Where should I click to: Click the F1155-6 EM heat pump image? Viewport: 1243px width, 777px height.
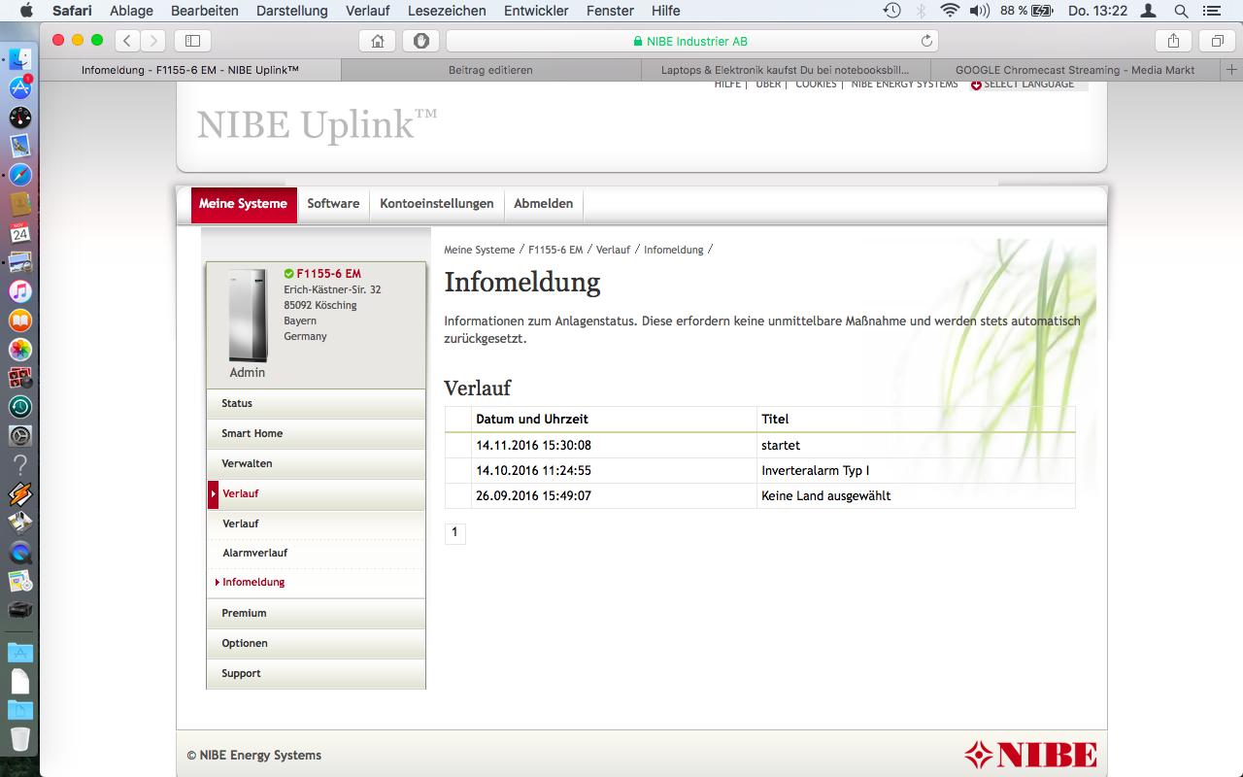point(248,316)
